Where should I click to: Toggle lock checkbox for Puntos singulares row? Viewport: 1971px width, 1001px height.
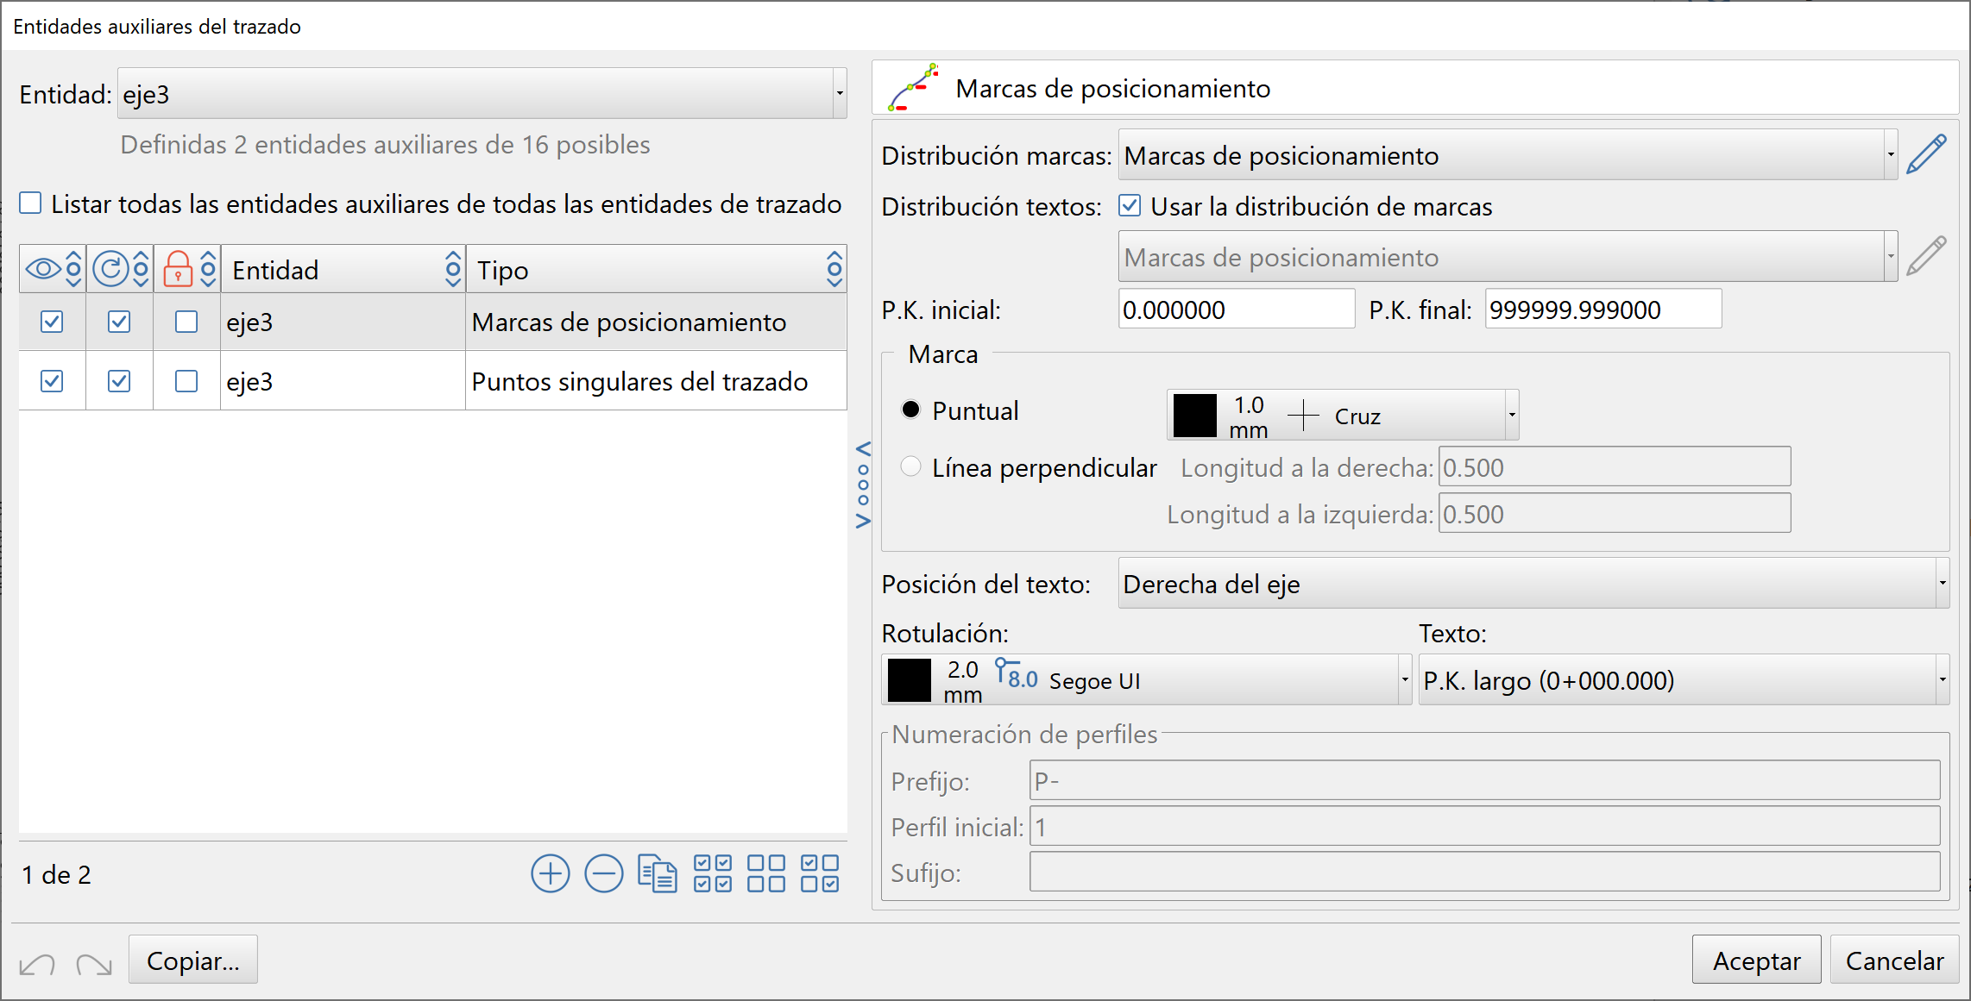(186, 381)
